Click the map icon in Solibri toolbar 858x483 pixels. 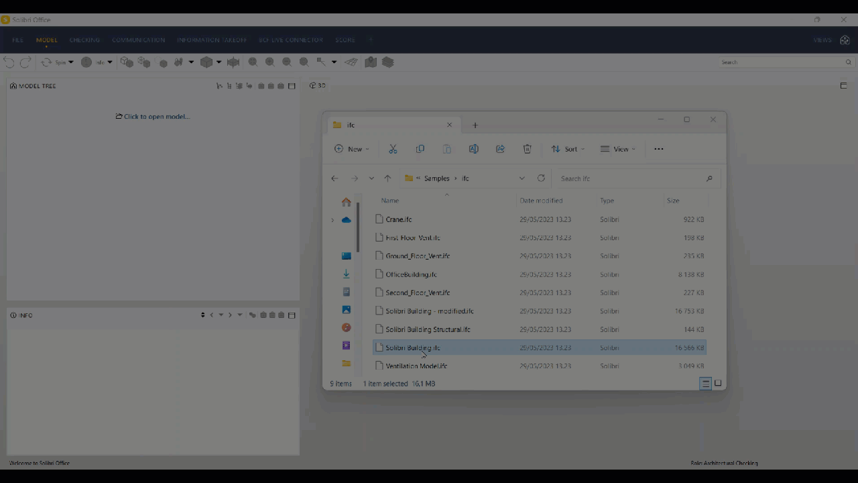pyautogui.click(x=371, y=62)
